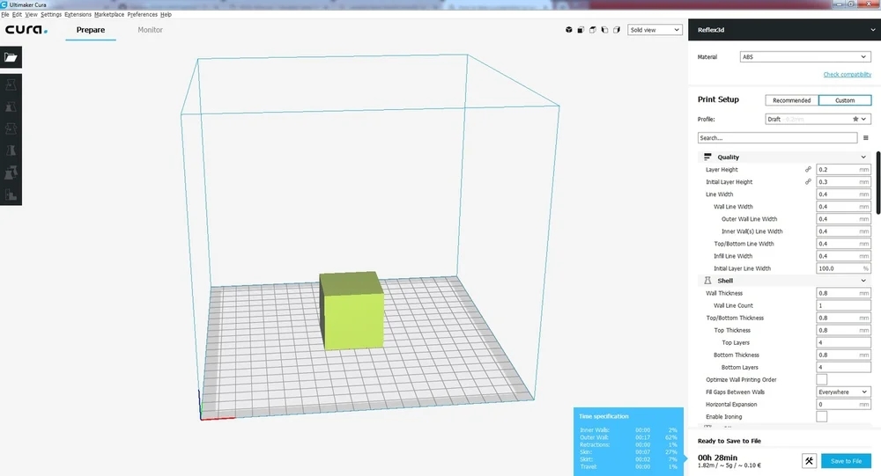The image size is (881, 476).
Task: Switch to the Monitor tab
Action: (151, 30)
